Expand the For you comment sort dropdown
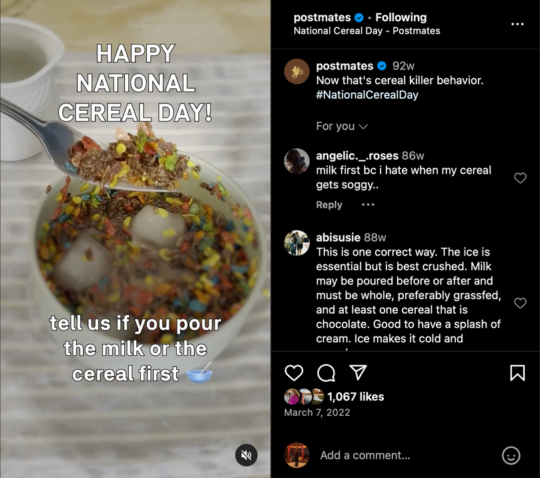Screen dimensions: 540x478 [342, 126]
